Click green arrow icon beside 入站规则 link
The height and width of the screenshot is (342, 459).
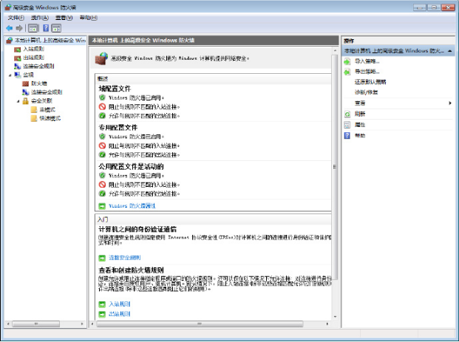(102, 304)
